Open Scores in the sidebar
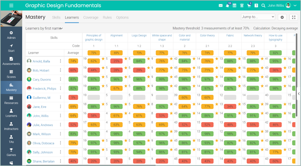 point(11,74)
